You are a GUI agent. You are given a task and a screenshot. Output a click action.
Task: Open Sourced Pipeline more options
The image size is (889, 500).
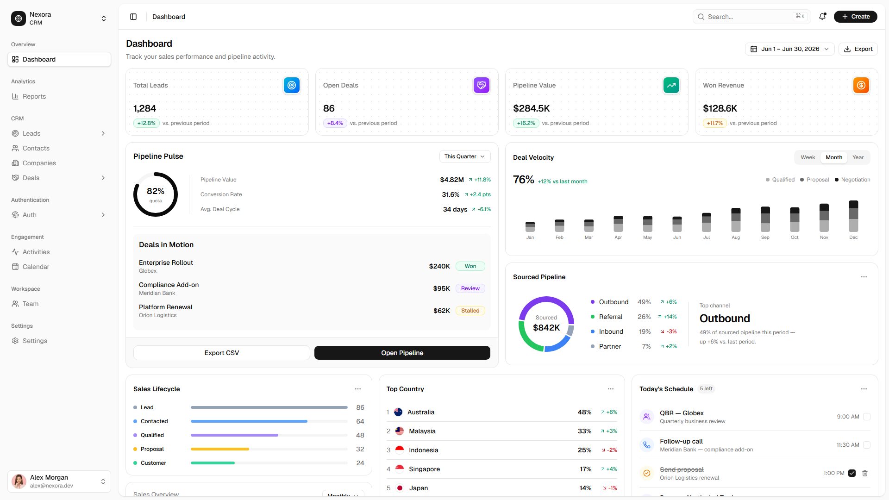(x=864, y=277)
